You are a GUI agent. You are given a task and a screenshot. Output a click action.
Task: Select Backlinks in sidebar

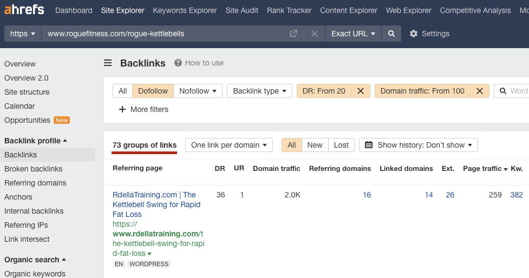tap(48, 155)
